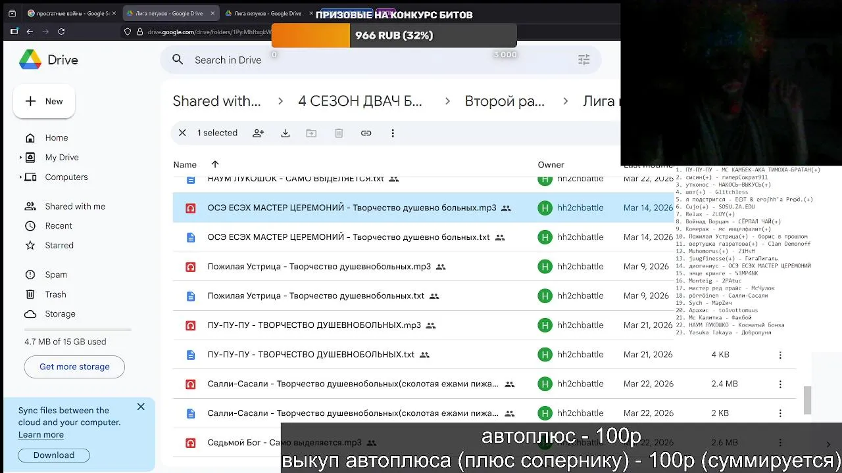The image size is (842, 473).
Task: Open the 4 СЕЗОН ДВАЧ Б... breadcrumb
Action: pyautogui.click(x=360, y=101)
